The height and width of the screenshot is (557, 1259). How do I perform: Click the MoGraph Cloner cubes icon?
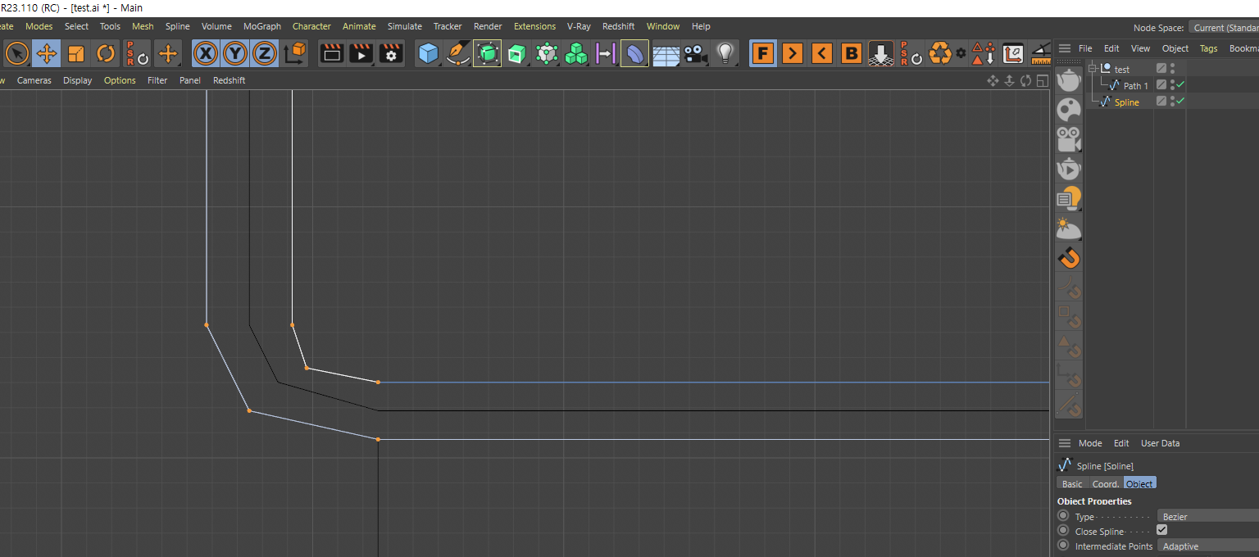pos(576,54)
